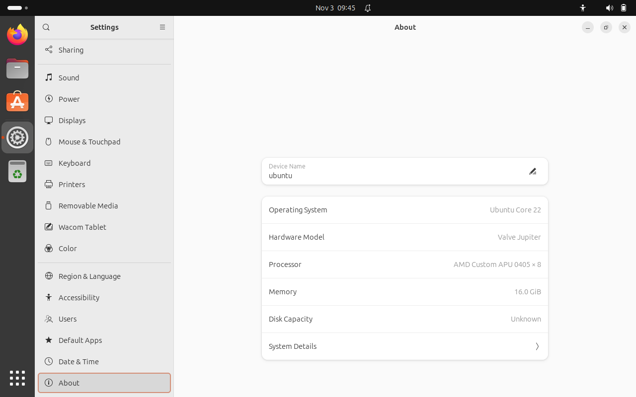Click the '16.0 GiB' memory value
The height and width of the screenshot is (397, 636).
coord(528,292)
